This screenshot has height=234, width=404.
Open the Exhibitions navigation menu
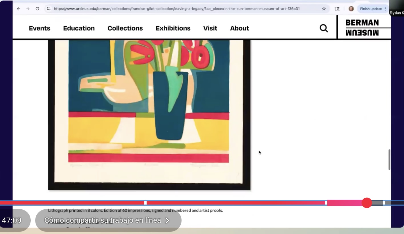[x=173, y=28]
